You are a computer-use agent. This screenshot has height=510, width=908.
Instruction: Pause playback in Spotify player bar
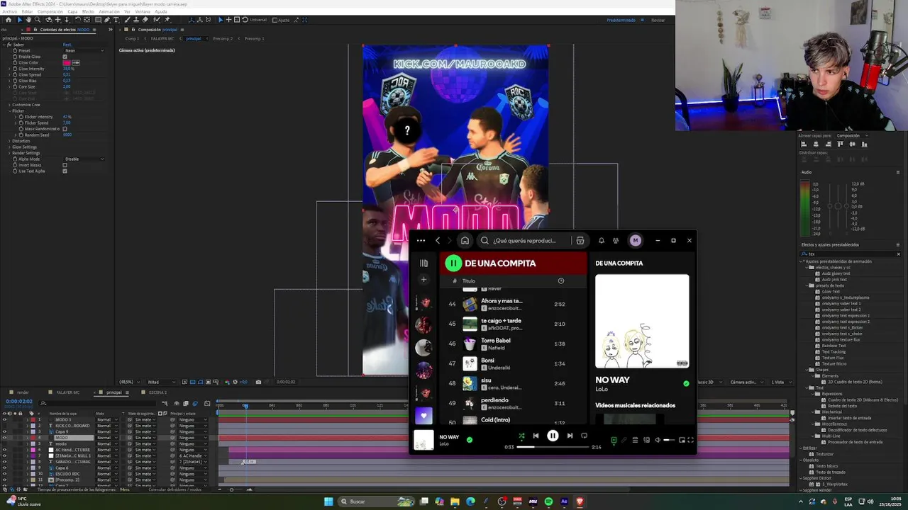point(553,436)
